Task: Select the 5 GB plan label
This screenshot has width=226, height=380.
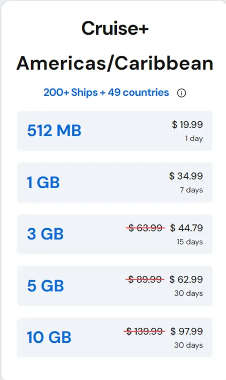Action: click(46, 285)
